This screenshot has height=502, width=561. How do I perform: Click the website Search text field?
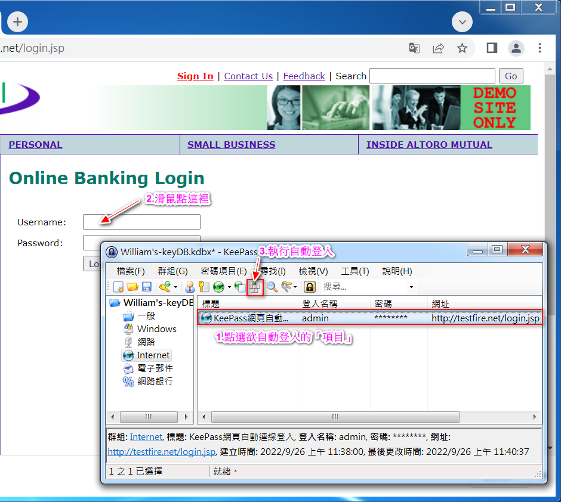(x=432, y=76)
